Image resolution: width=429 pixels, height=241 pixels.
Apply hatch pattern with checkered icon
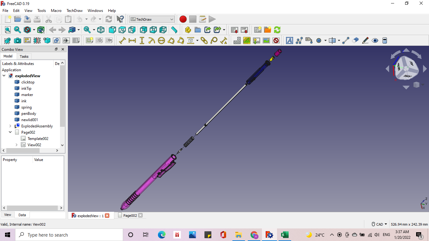pos(237,40)
